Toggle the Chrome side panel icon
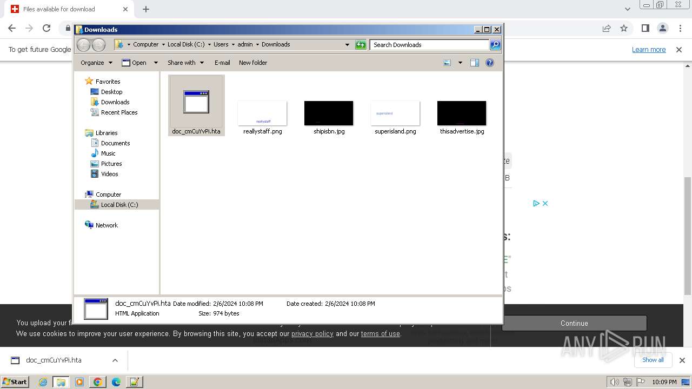The image size is (692, 389). (645, 29)
